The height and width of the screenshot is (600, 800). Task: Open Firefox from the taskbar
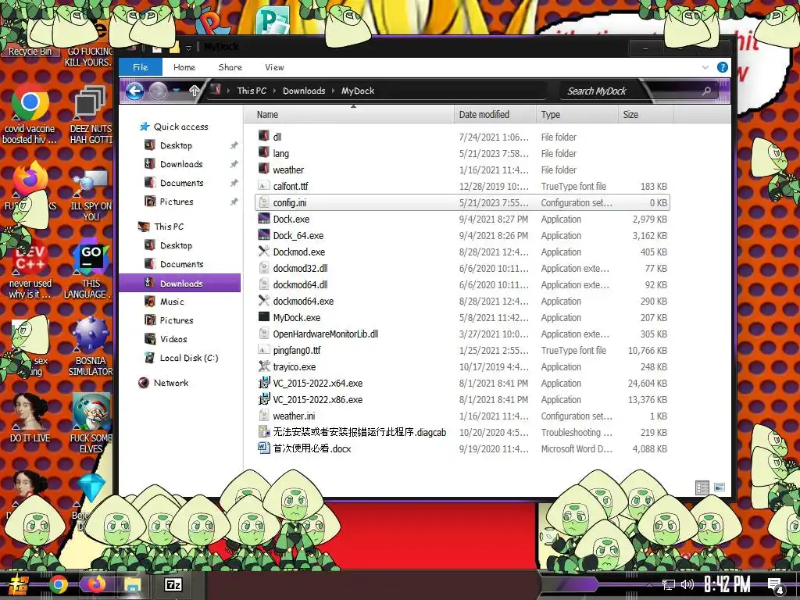[95, 584]
